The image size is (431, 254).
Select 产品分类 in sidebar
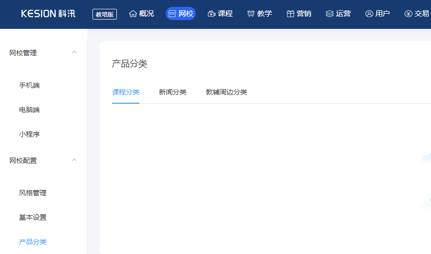pyautogui.click(x=33, y=242)
